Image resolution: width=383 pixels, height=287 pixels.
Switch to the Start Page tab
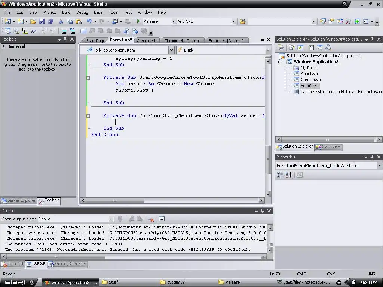[x=95, y=41]
